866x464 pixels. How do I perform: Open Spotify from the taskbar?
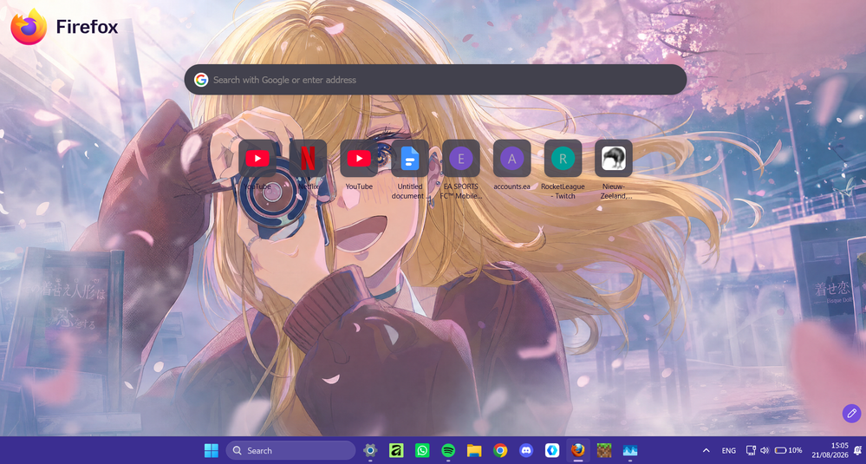pos(448,451)
